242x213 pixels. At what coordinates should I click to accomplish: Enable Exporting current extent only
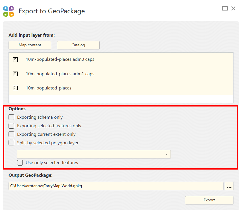point(11,134)
